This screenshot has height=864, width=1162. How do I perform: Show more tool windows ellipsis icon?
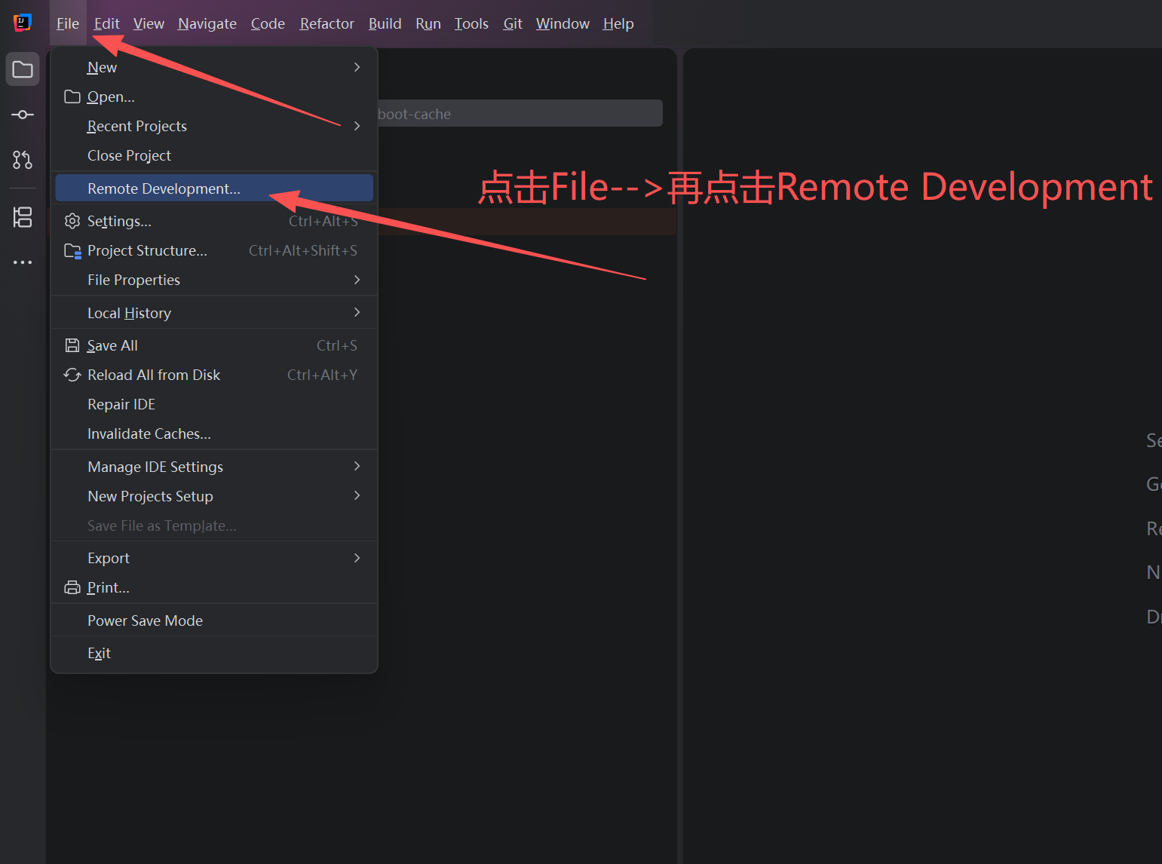tap(23, 262)
